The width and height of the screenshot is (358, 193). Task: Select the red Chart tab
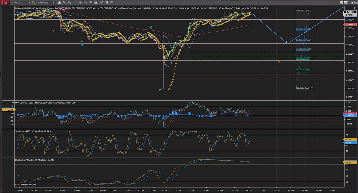tap(5, 3)
